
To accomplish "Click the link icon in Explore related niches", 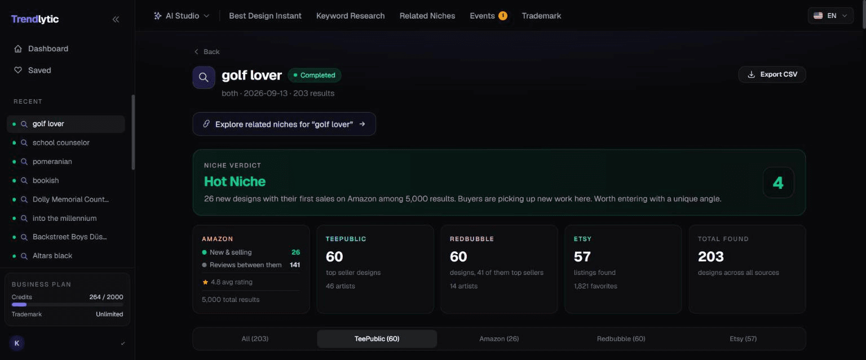I will [x=206, y=124].
